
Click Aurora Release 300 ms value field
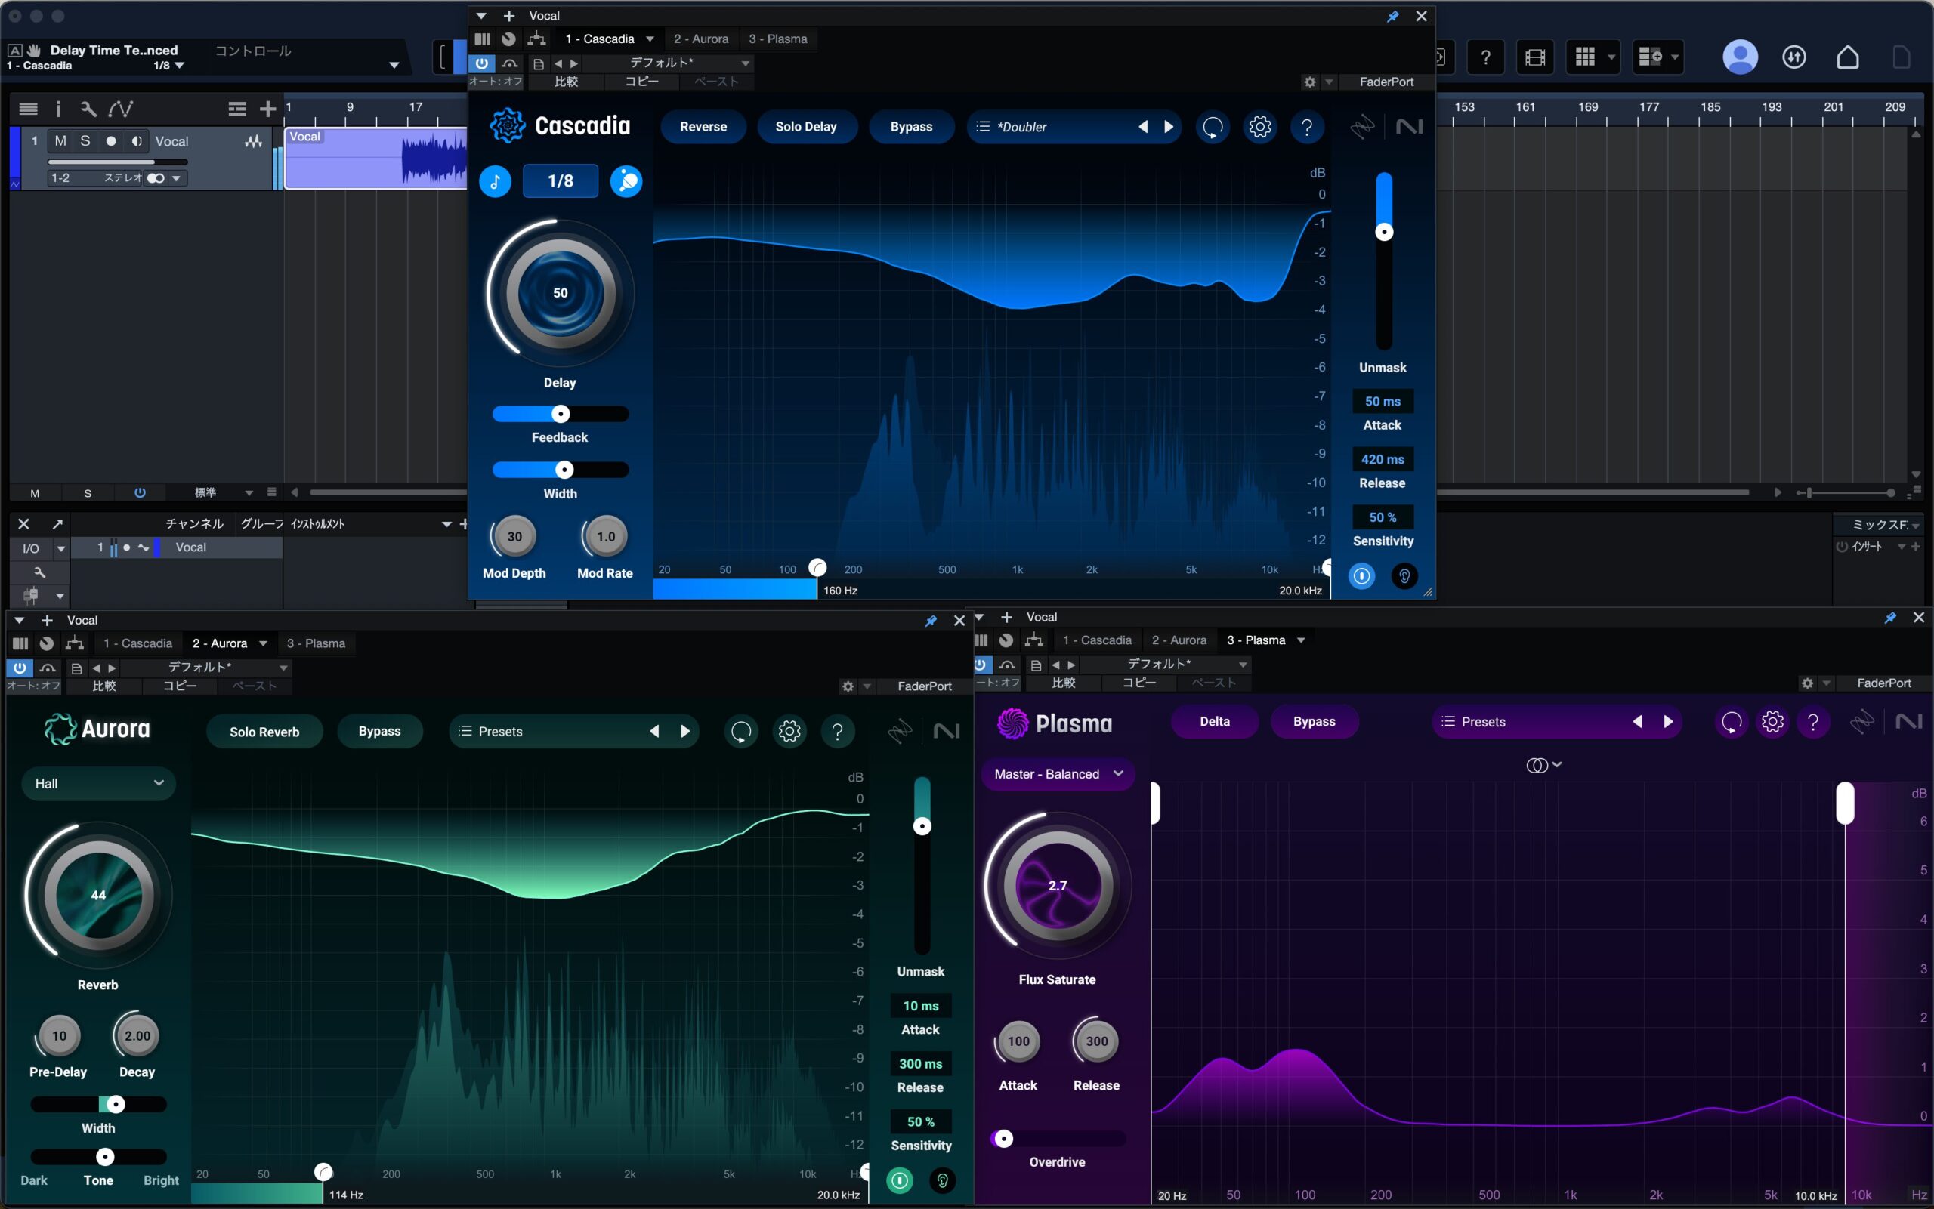coord(921,1063)
